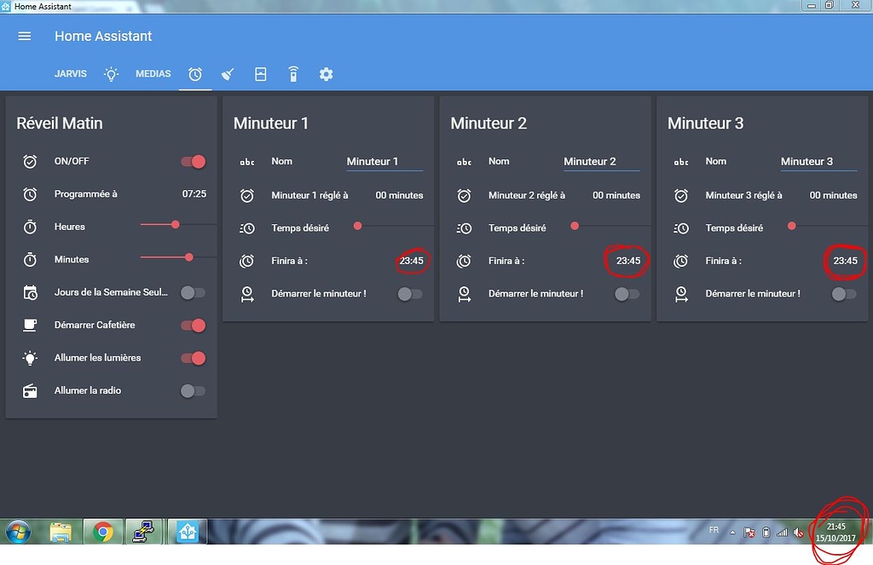Click the vacuum broom icon in the toolbar

(228, 74)
